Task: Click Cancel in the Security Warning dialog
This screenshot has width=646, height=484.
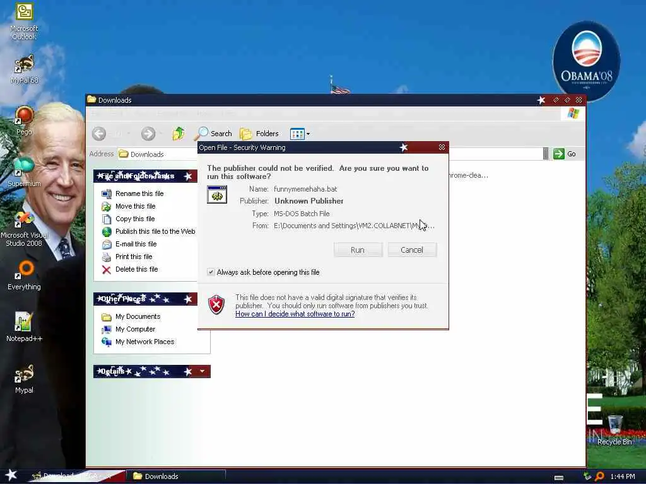Action: (411, 250)
